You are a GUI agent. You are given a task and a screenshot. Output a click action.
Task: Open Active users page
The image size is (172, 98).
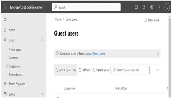(x=15, y=50)
